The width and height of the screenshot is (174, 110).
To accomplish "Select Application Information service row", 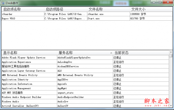I will tap(85, 84).
